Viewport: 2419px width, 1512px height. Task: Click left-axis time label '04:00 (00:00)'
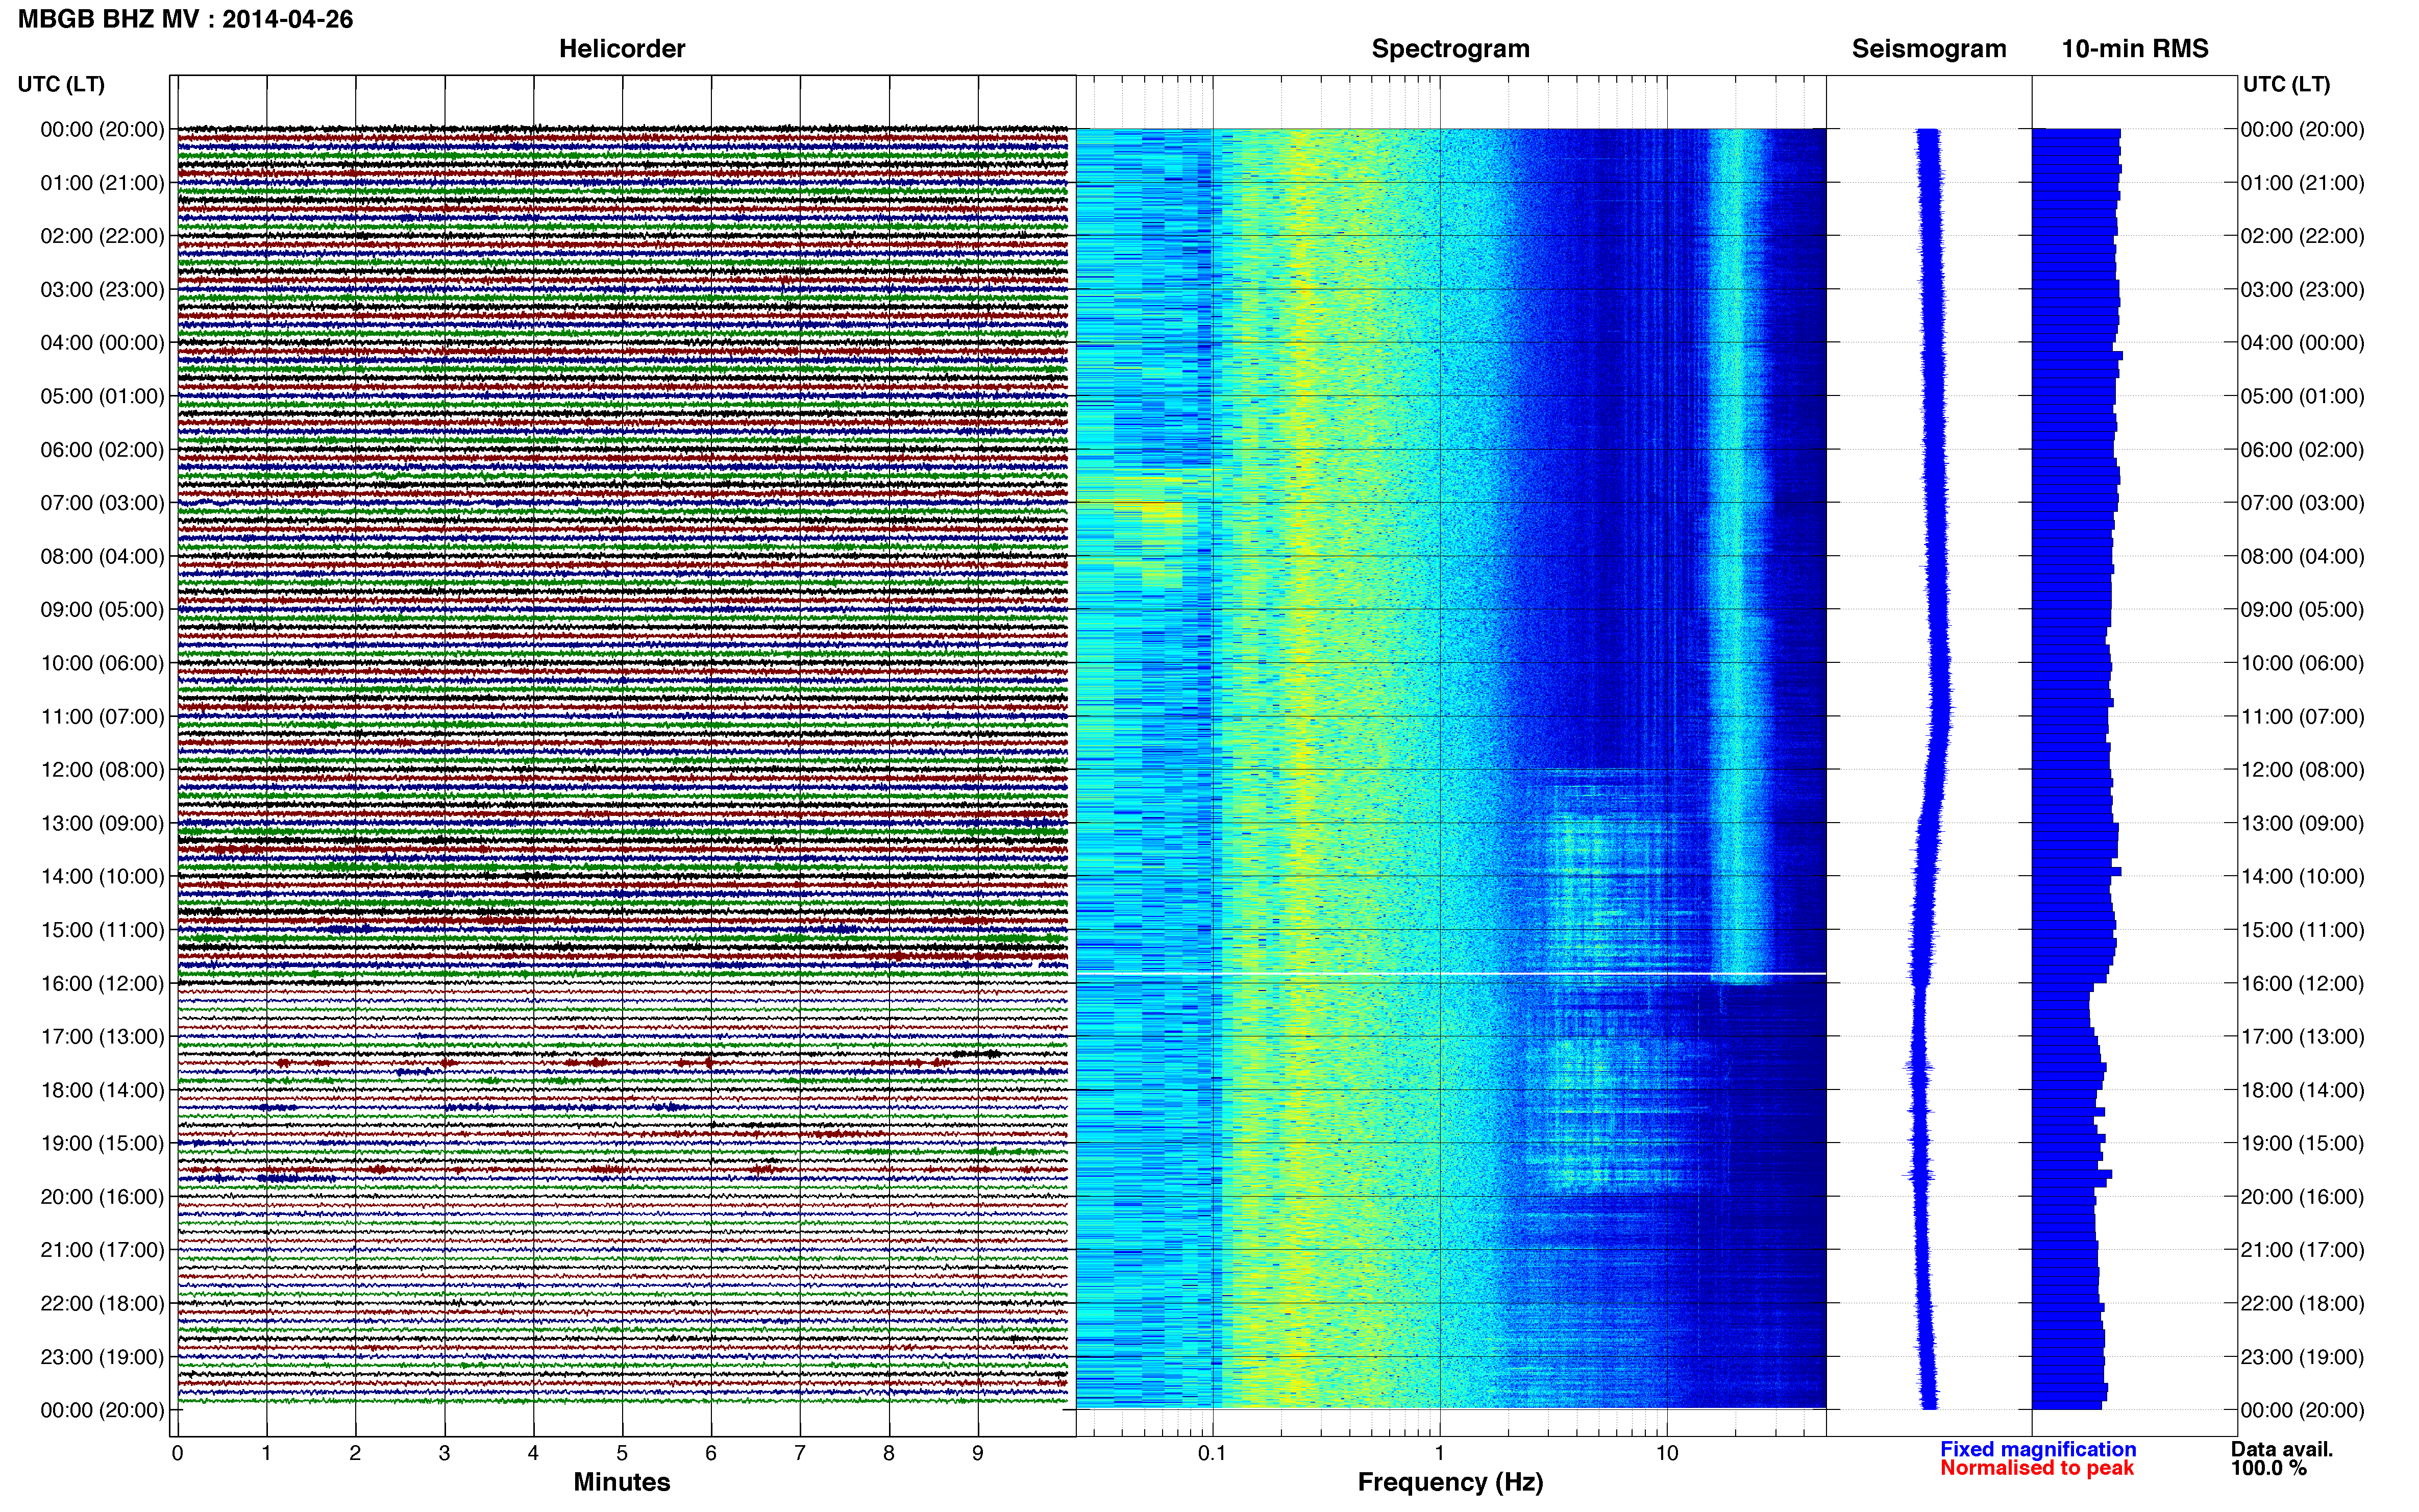point(102,343)
